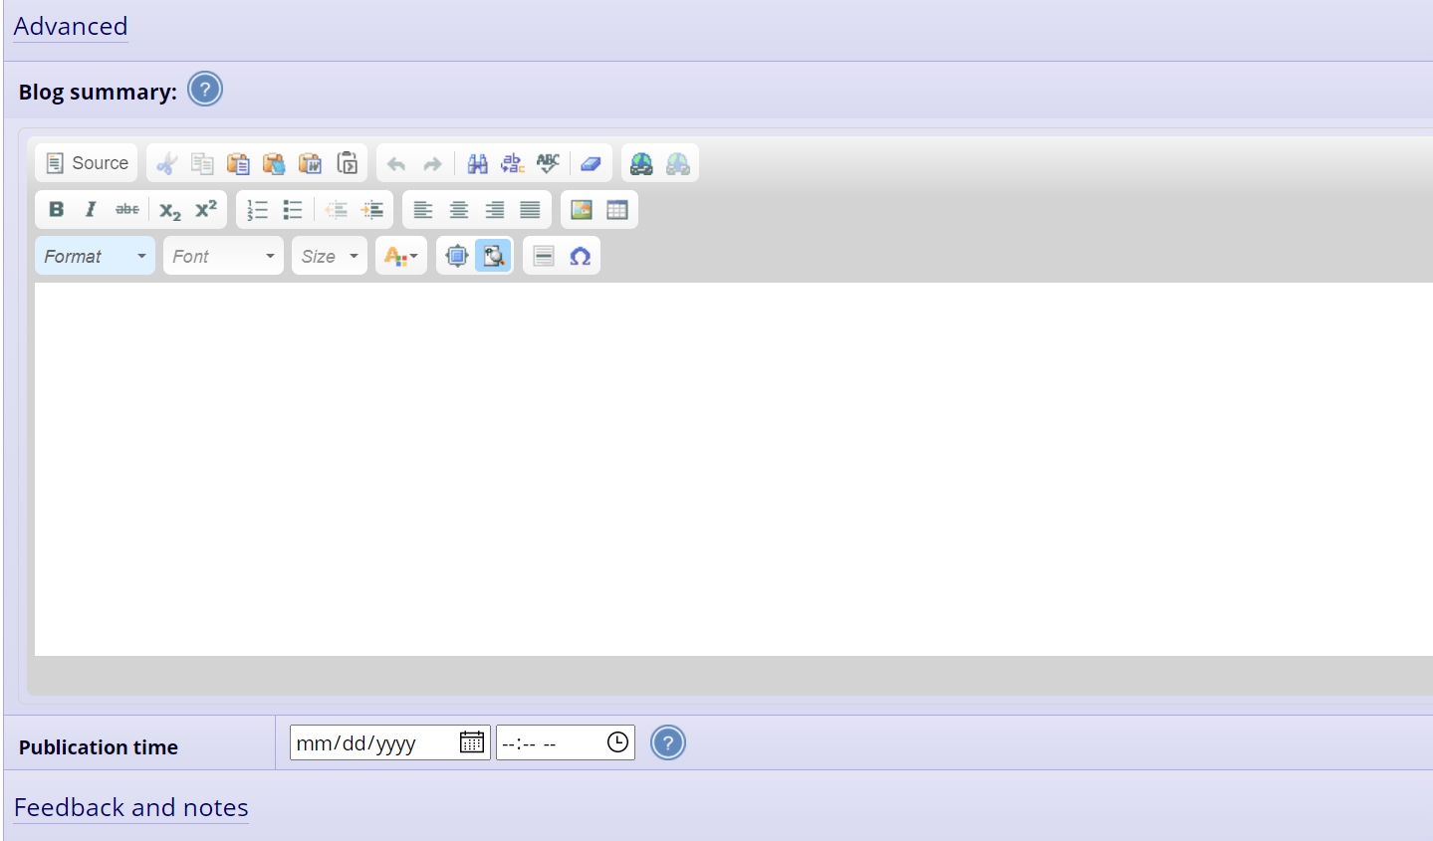1433x841 pixels.
Task: Click the Remove Format eraser icon
Action: pos(591,163)
